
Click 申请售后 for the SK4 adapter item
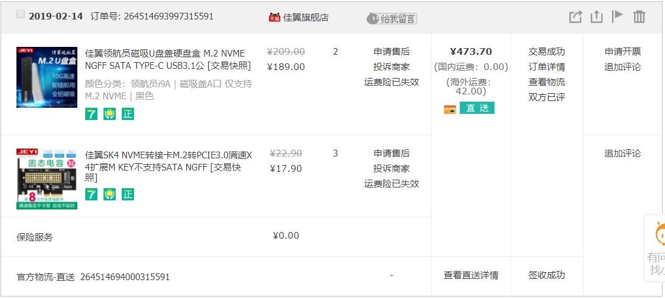[x=392, y=153]
